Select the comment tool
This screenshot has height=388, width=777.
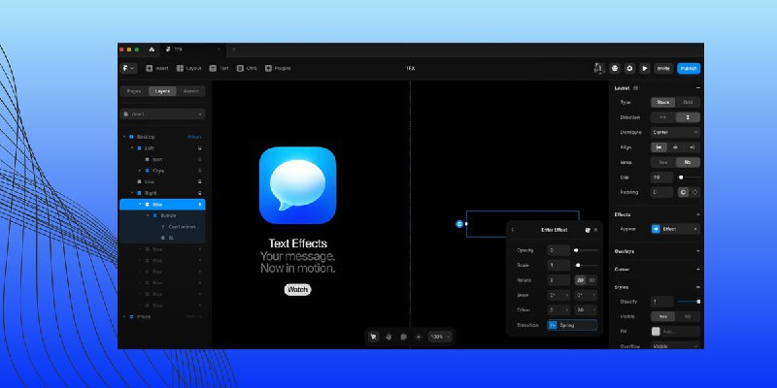tap(403, 337)
